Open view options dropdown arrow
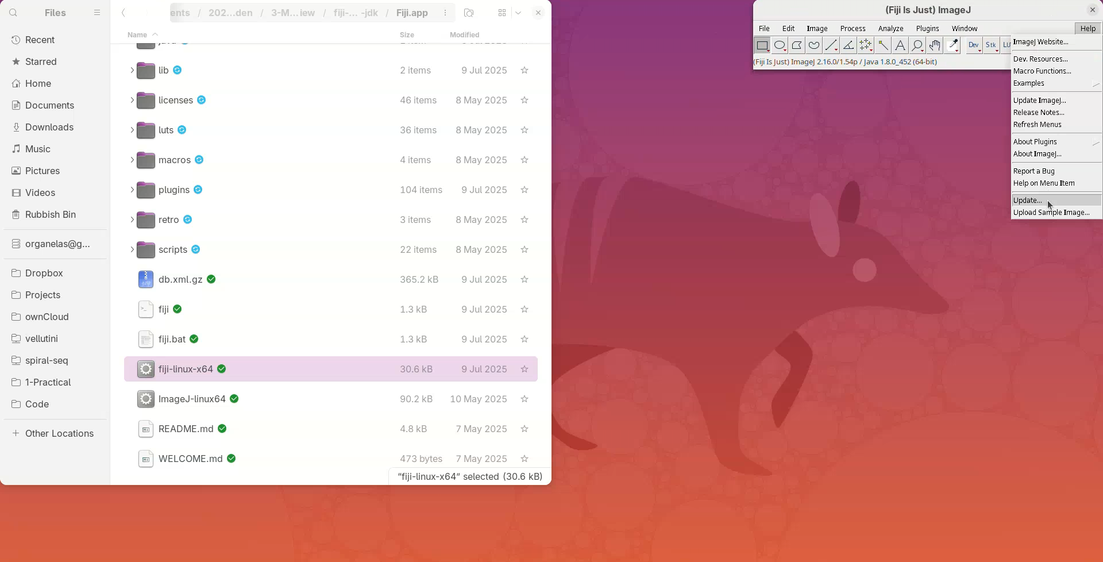The width and height of the screenshot is (1103, 562). pos(518,13)
